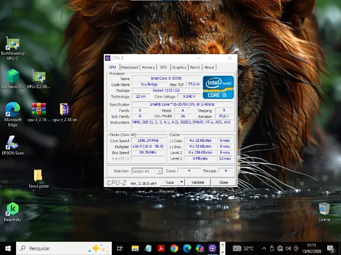This screenshot has width=341, height=255.
Task: Click the Bus Speed value 99.76 MHz
Action: tap(148, 152)
